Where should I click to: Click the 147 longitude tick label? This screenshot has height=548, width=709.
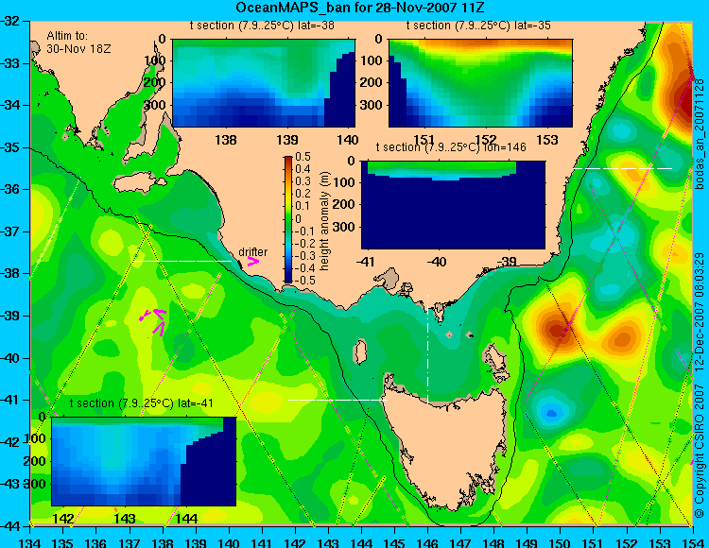coord(460,542)
